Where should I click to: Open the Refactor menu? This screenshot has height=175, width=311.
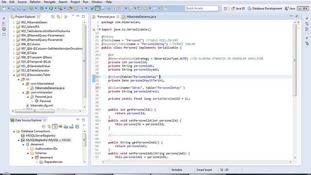point(35,2)
